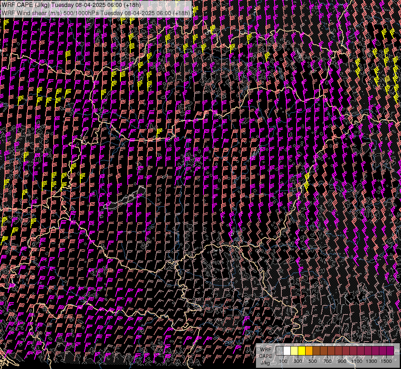The width and height of the screenshot is (401, 369).
Task: Click the legend value '300'
Action: pyautogui.click(x=298, y=361)
